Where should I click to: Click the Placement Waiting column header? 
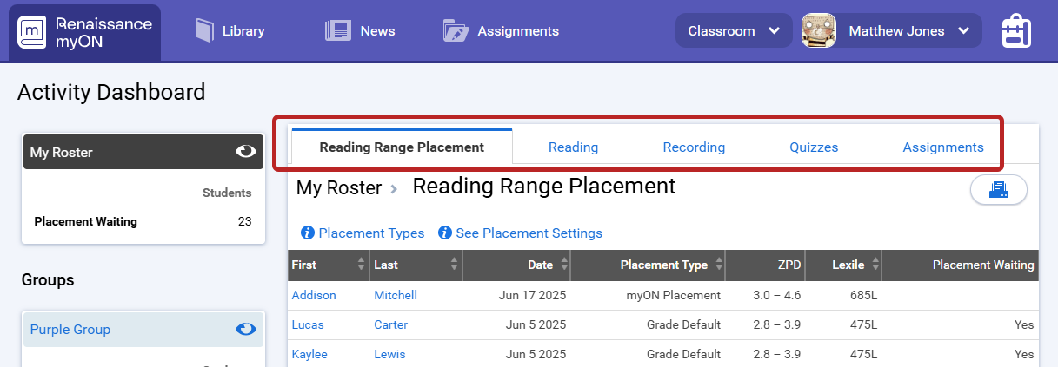(983, 265)
